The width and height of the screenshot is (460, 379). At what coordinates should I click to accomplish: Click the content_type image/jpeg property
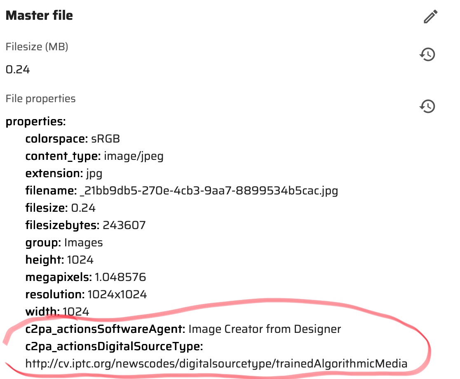tap(94, 156)
